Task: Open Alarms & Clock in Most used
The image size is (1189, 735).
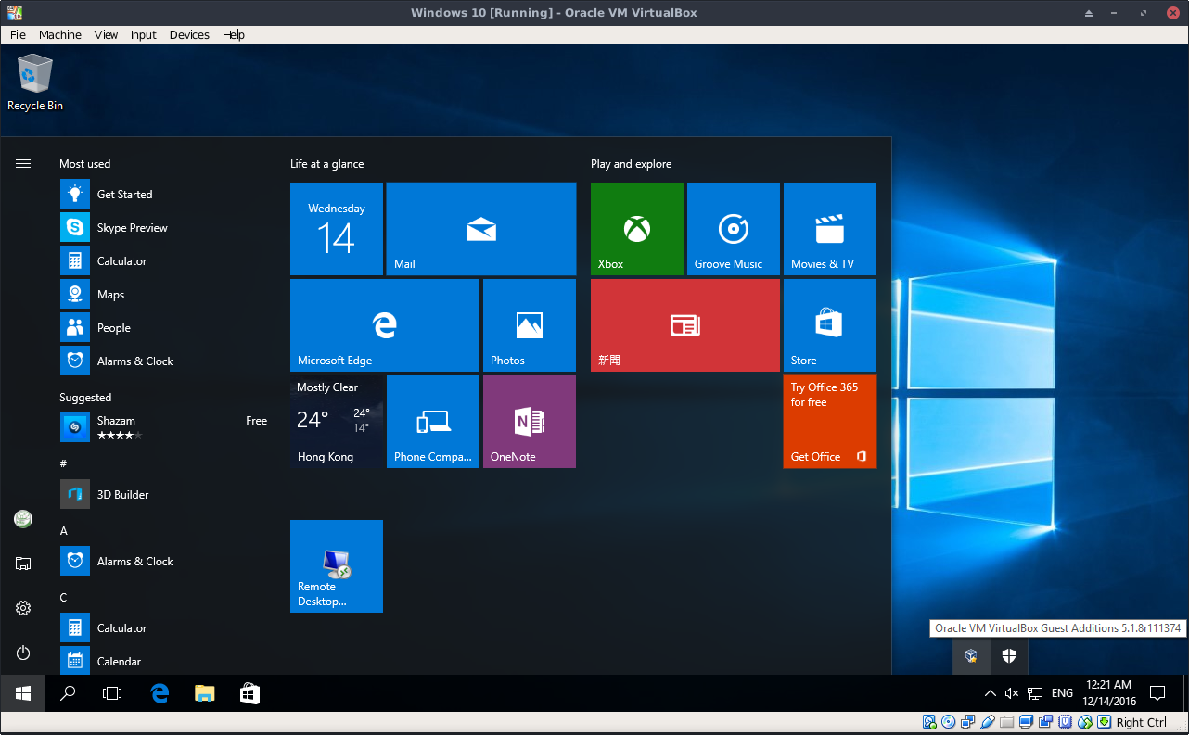Action: (x=165, y=361)
